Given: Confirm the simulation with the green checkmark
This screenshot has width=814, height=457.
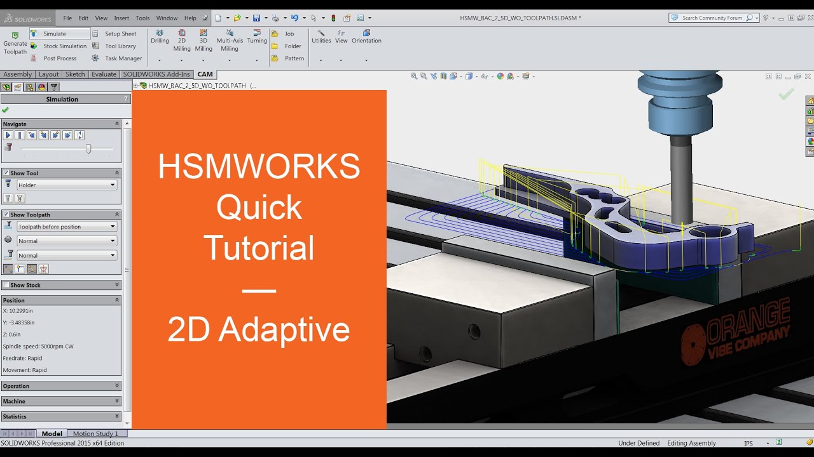Looking at the screenshot, I should pyautogui.click(x=6, y=110).
